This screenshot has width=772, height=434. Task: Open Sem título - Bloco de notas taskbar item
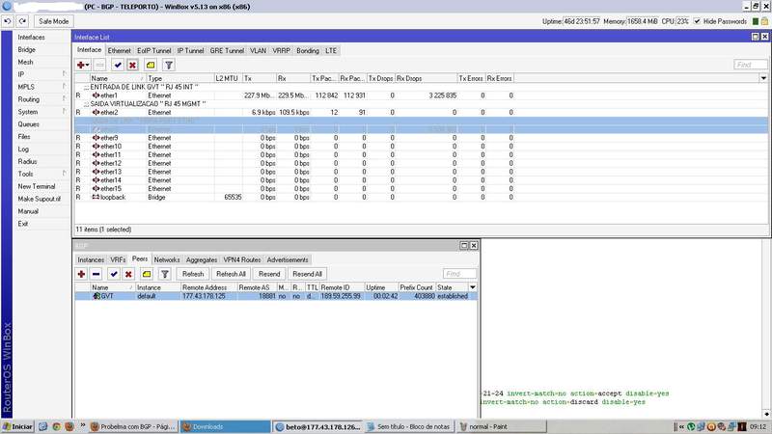click(409, 426)
